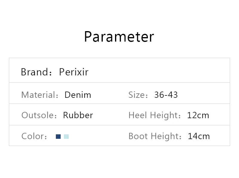Viewport: 239px width, 178px height.
Task: Select the 14cm boot height value
Action: point(199,136)
